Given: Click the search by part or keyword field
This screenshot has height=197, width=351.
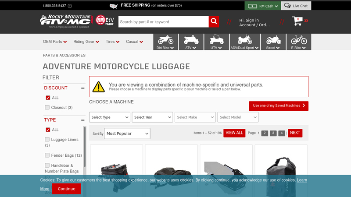Looking at the screenshot, I should [163, 22].
